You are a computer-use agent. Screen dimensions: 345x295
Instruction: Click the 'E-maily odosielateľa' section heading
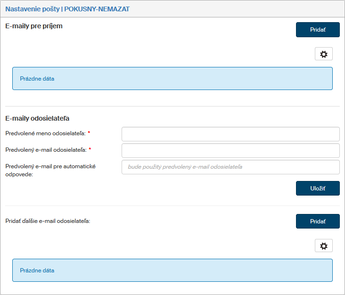(x=38, y=118)
